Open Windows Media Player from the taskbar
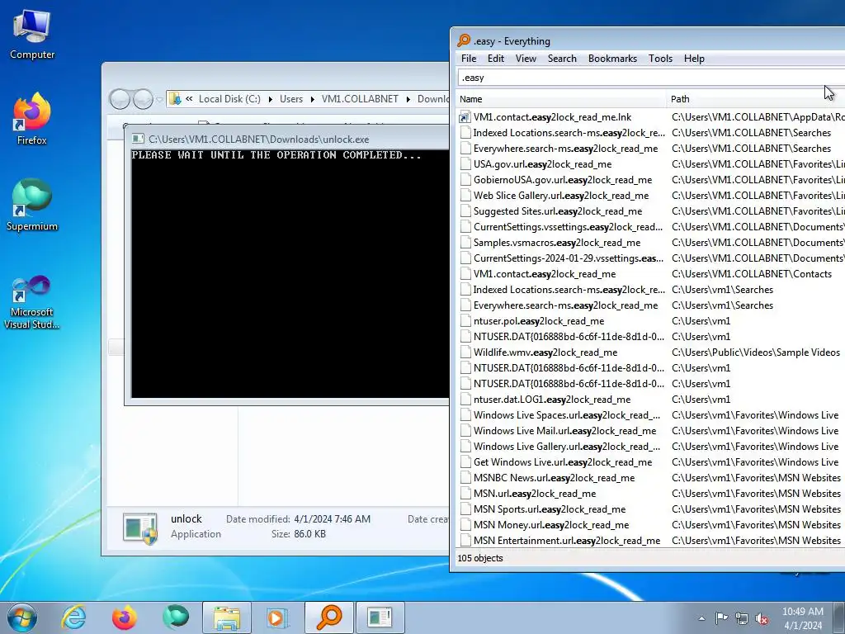The width and height of the screenshot is (845, 634). [x=278, y=617]
